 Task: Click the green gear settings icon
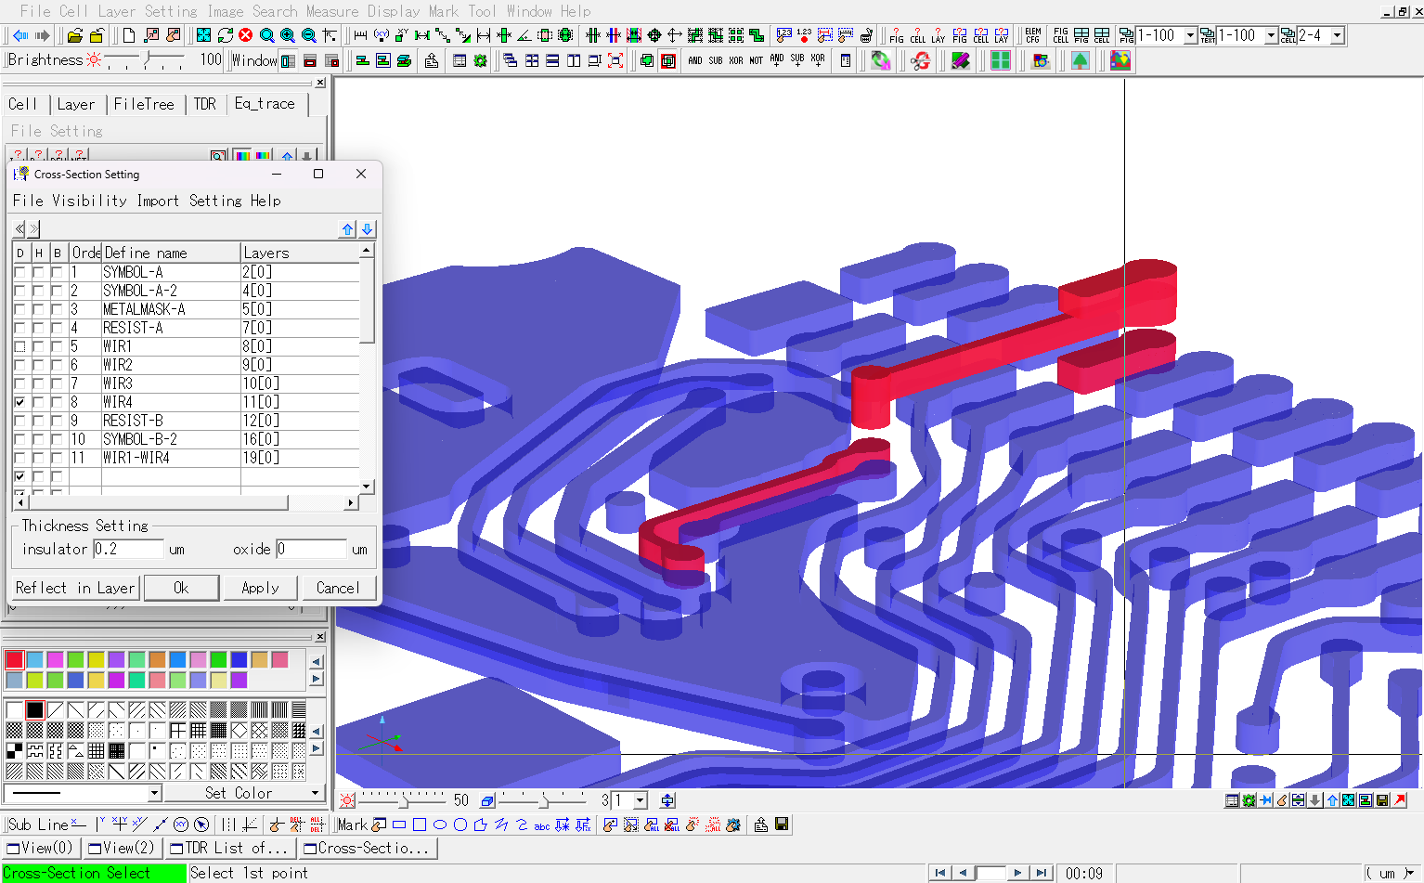[x=480, y=60]
